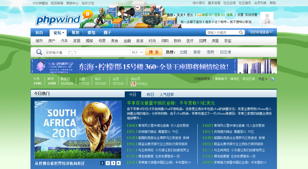Click the hot search term 白云海

(x=225, y=52)
